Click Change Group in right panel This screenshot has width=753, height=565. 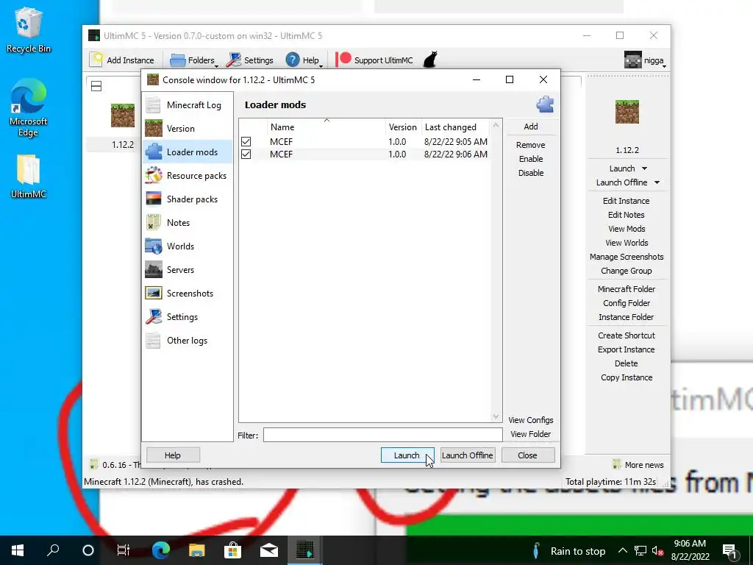pos(627,271)
